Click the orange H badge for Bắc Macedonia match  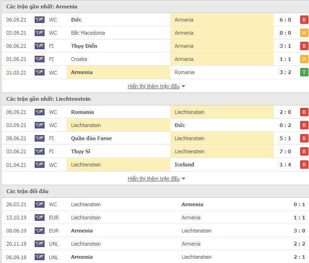[x=304, y=33]
